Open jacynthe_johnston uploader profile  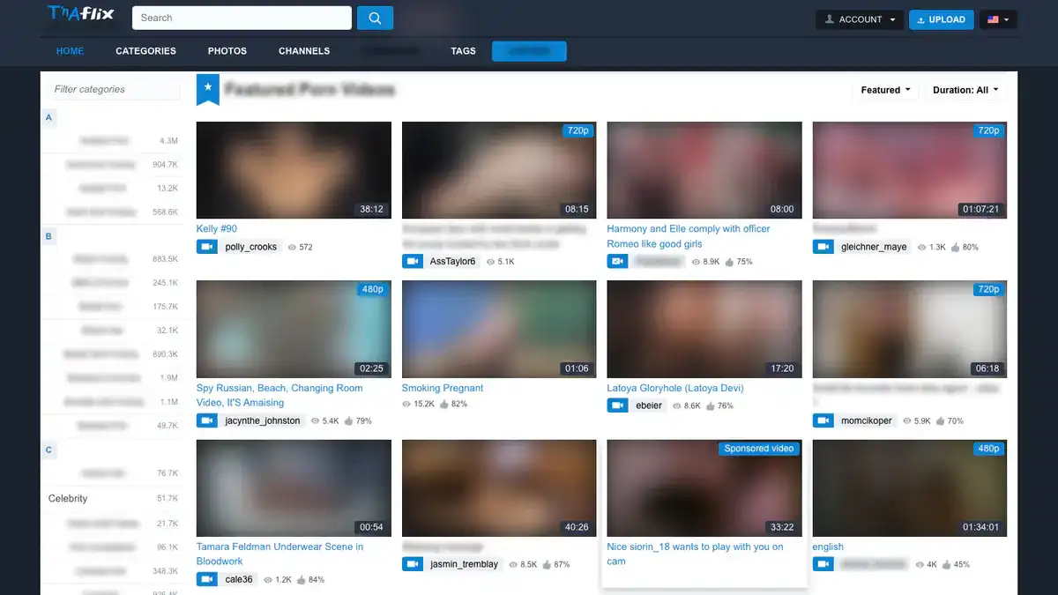click(x=263, y=420)
